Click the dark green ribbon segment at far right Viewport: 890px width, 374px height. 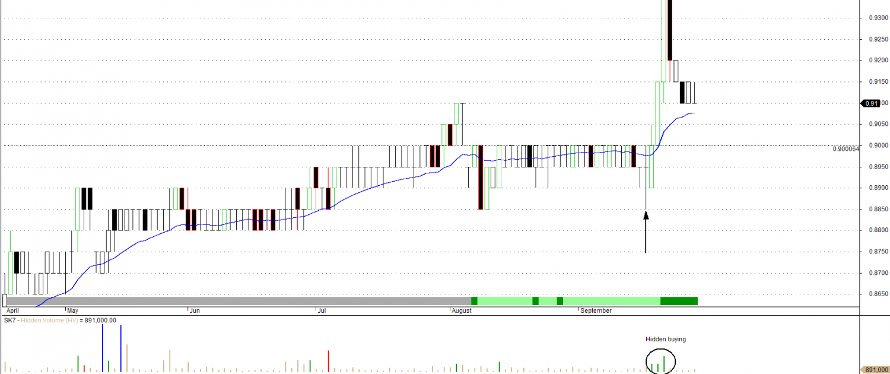coord(679,301)
